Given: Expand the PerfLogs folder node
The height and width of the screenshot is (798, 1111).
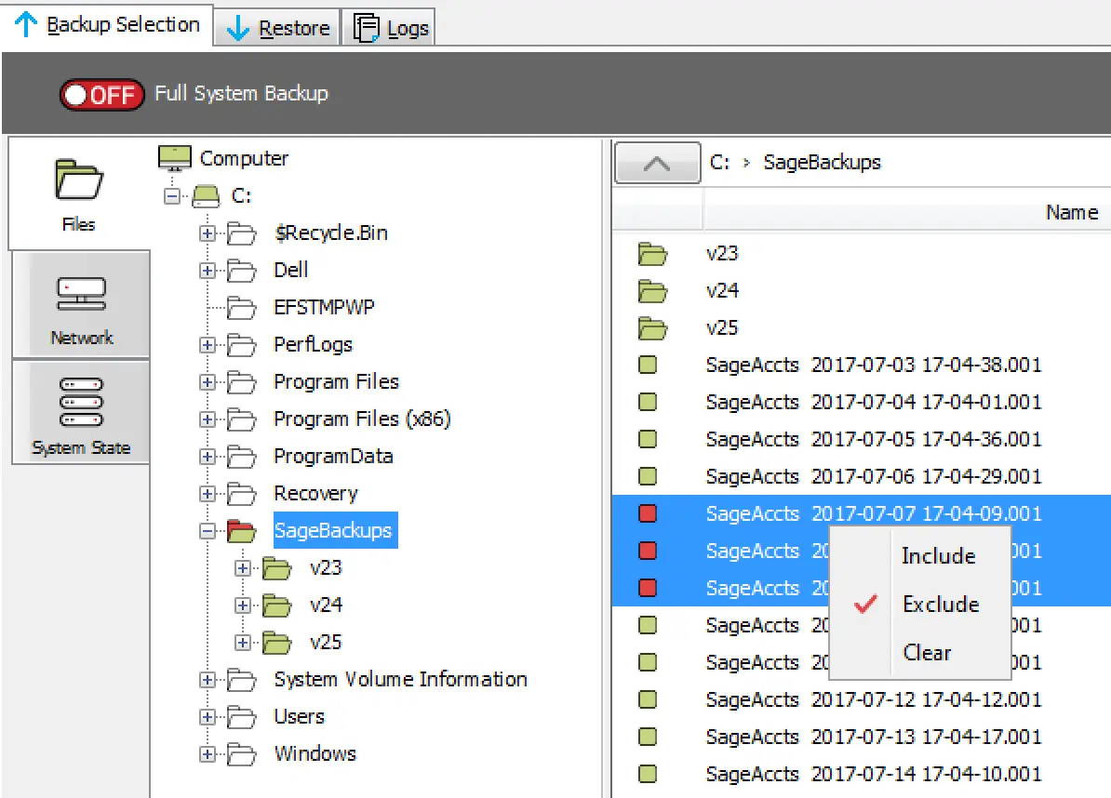Looking at the screenshot, I should pos(207,345).
